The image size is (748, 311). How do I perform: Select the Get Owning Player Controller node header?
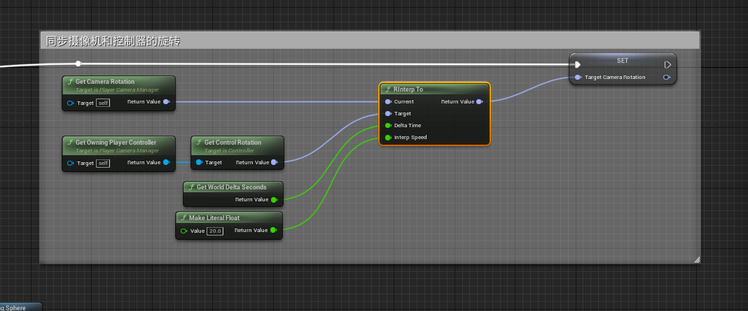click(x=116, y=143)
